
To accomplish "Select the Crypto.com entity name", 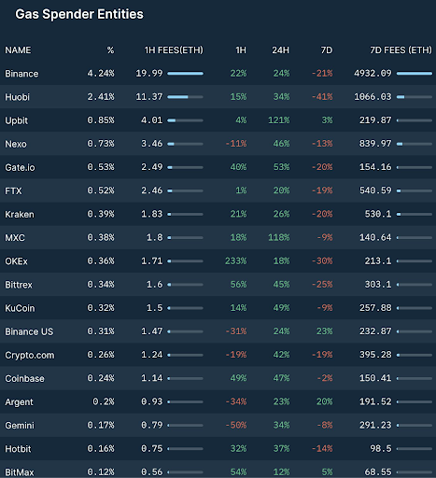I will pos(30,355).
